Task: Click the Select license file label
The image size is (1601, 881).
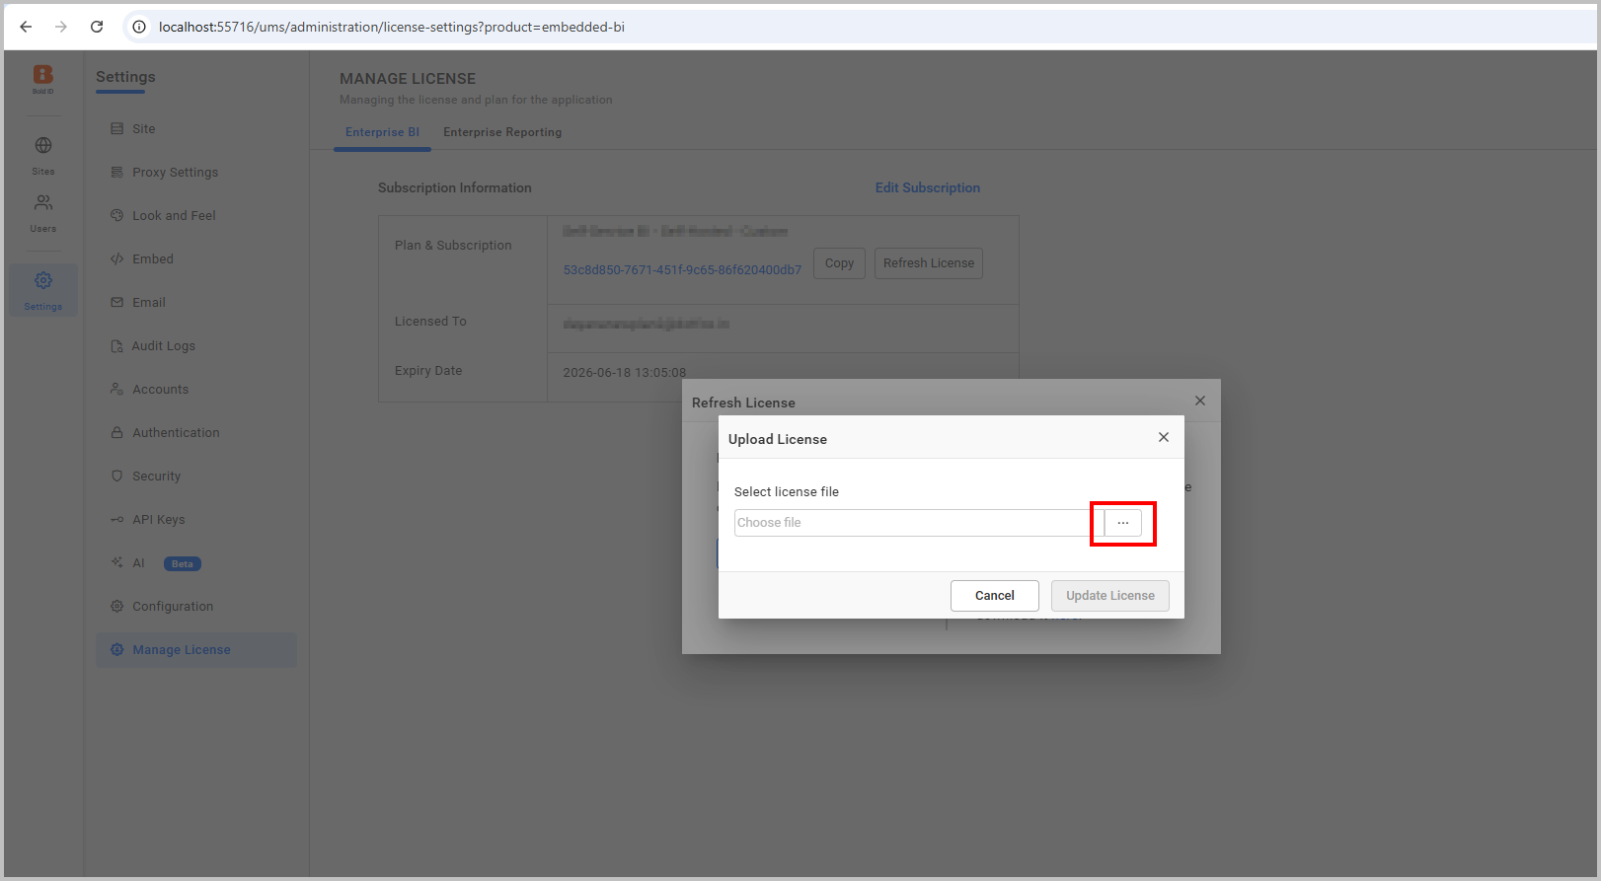Action: 787,491
